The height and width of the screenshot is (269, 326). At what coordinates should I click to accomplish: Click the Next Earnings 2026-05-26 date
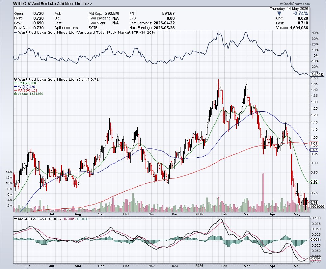click(164, 28)
